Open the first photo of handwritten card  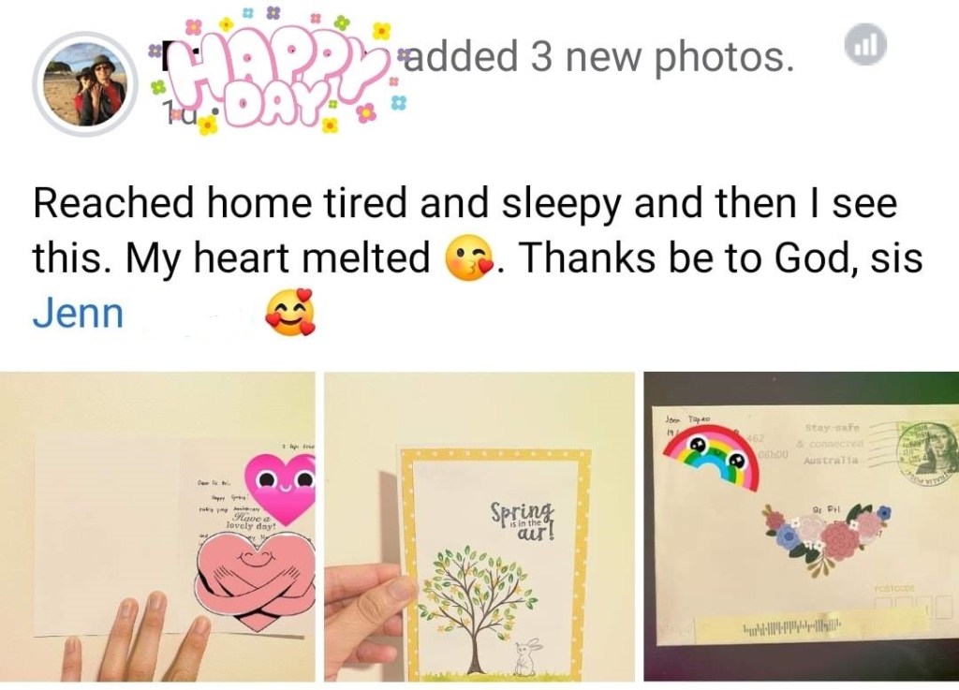tap(157, 526)
